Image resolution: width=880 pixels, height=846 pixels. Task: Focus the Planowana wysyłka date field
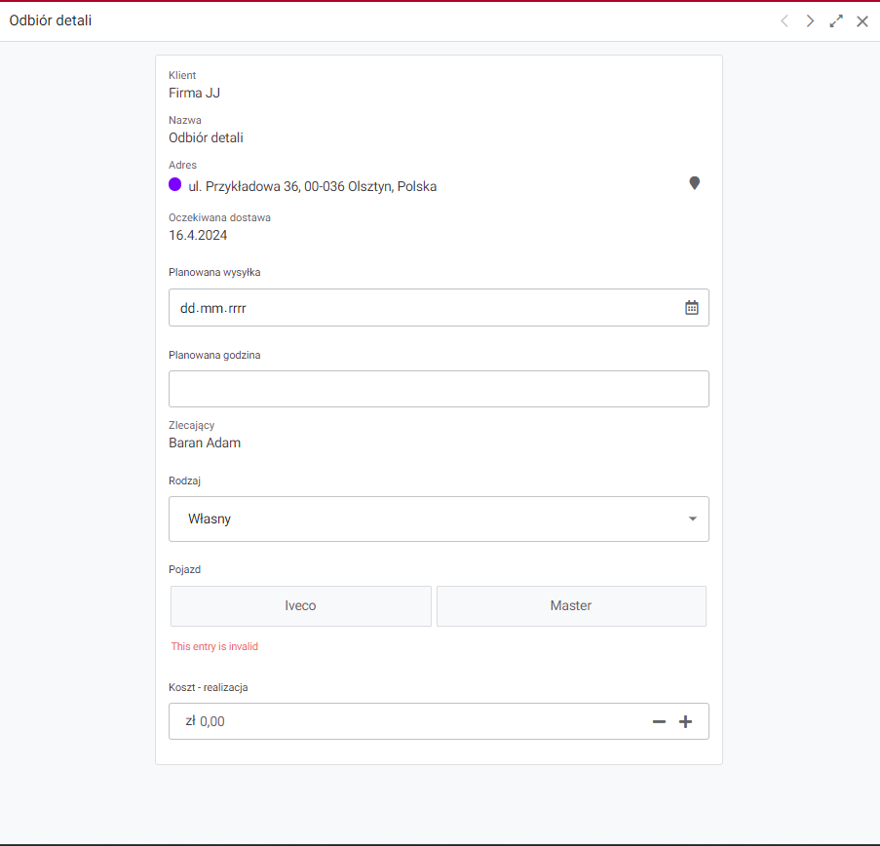click(419, 307)
